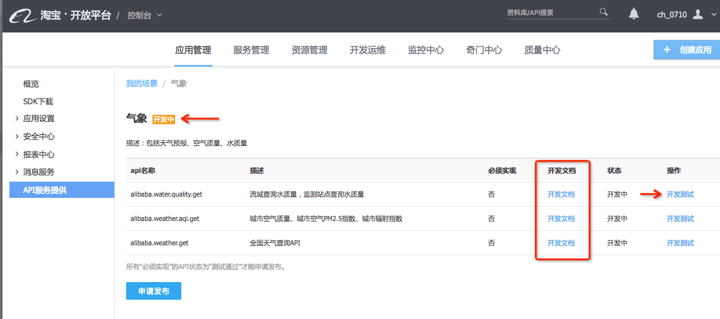The height and width of the screenshot is (319, 720).
Task: Click the alibaba.weather.get API name
Action: coord(160,243)
